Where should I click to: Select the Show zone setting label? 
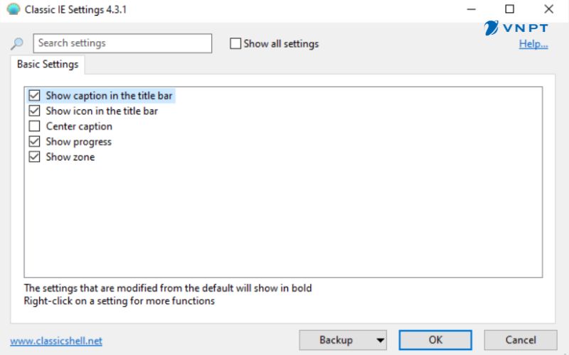tap(70, 157)
